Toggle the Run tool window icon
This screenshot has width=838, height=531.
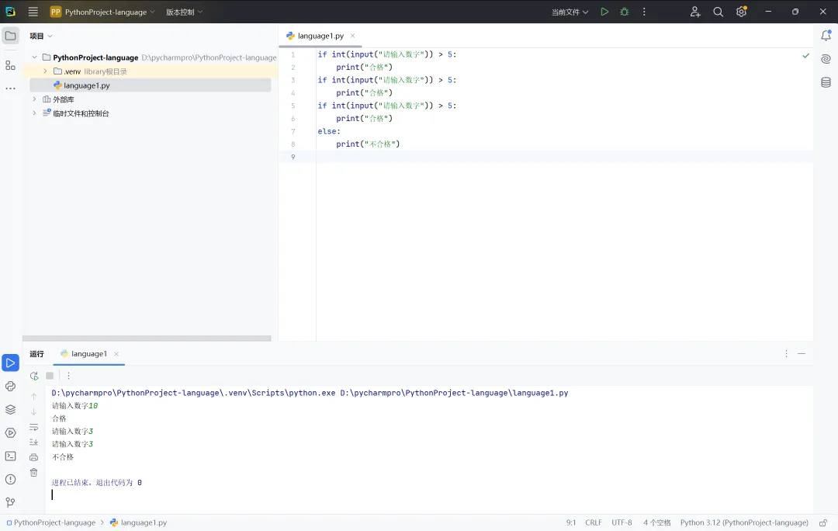(11, 363)
